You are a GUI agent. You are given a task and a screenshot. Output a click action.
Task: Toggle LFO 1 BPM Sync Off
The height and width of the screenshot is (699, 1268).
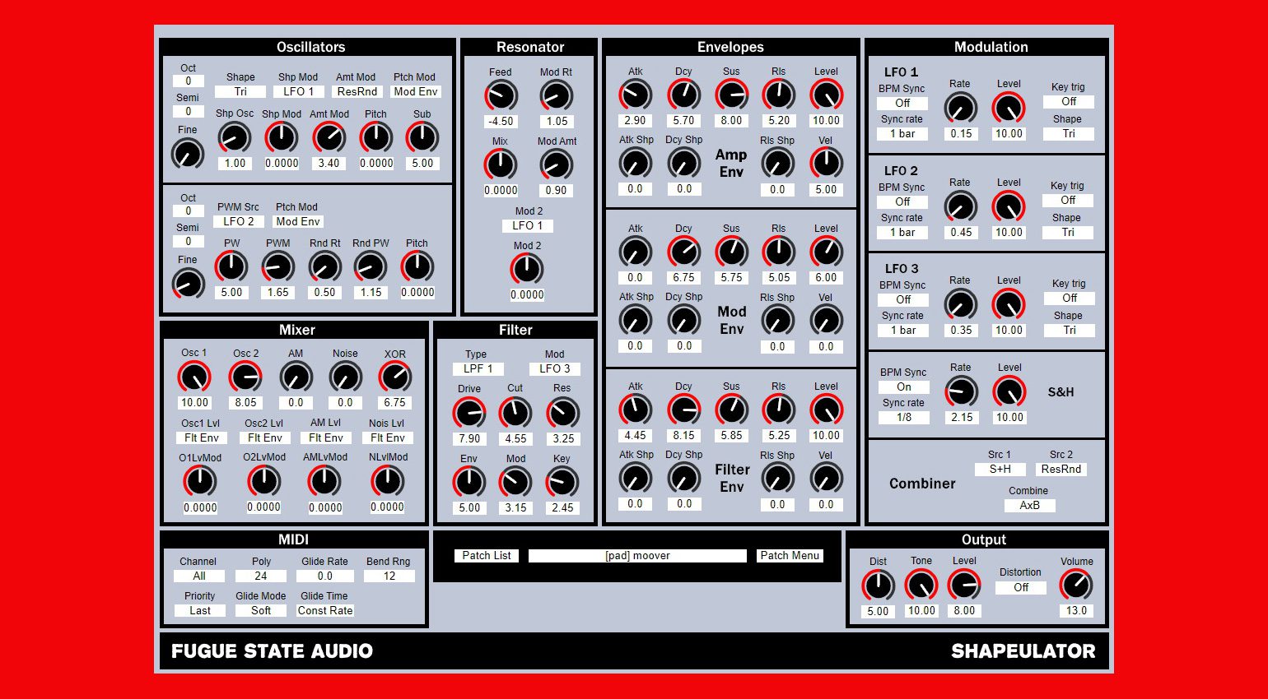point(902,103)
